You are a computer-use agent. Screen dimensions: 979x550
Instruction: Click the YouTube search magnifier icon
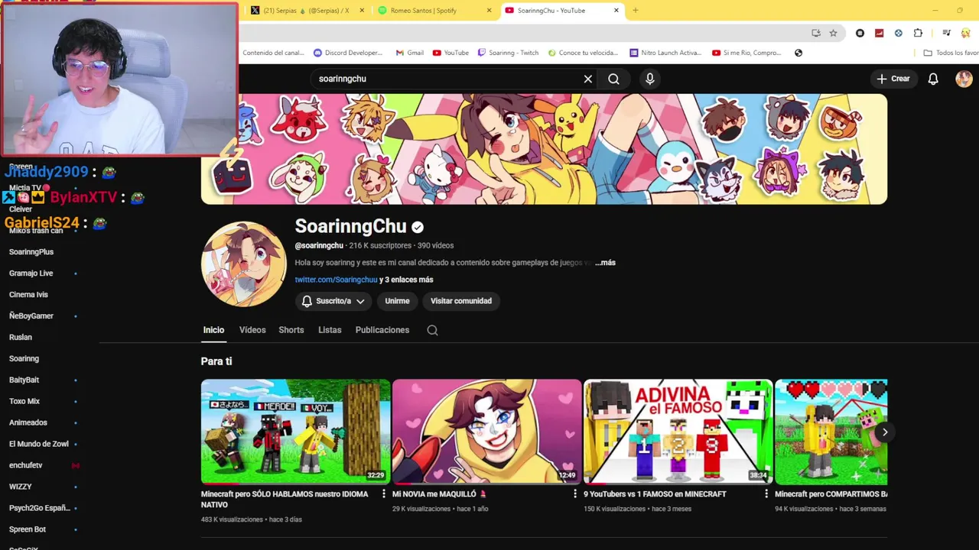pos(613,79)
